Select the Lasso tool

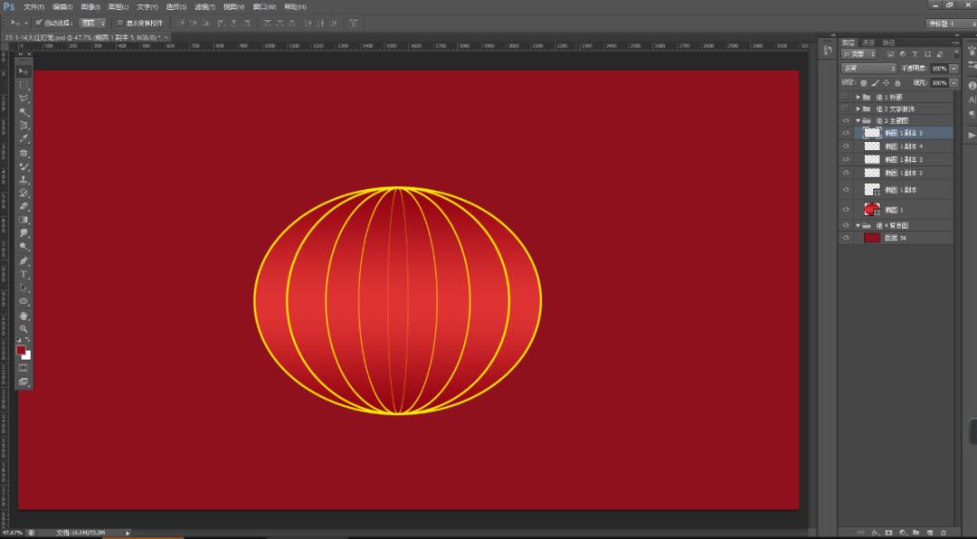(24, 99)
